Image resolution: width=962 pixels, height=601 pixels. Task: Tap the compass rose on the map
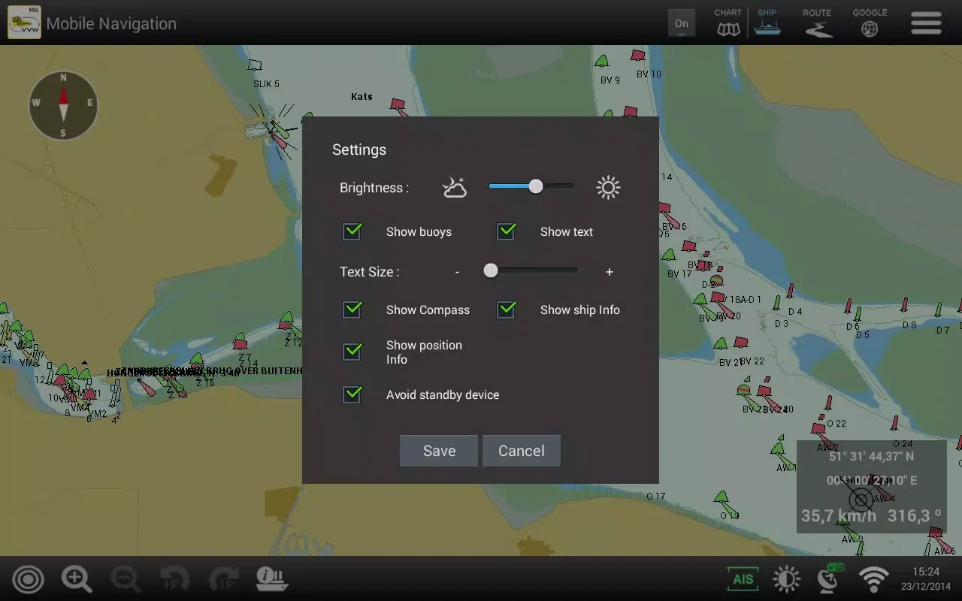tap(63, 105)
